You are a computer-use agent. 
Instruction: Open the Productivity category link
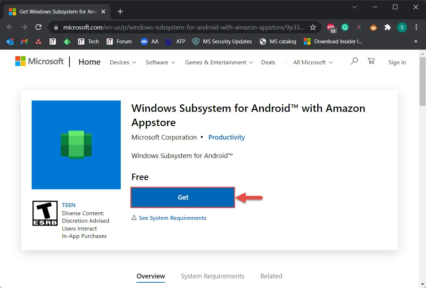pyautogui.click(x=227, y=137)
